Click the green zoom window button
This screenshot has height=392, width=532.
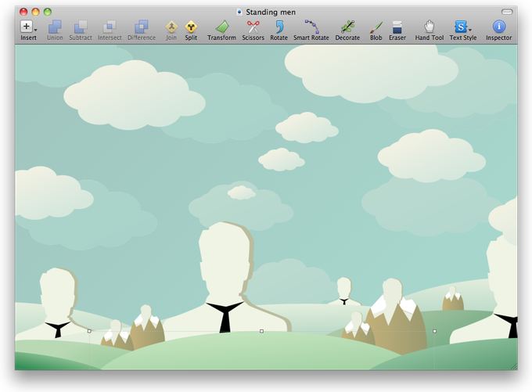(x=48, y=12)
